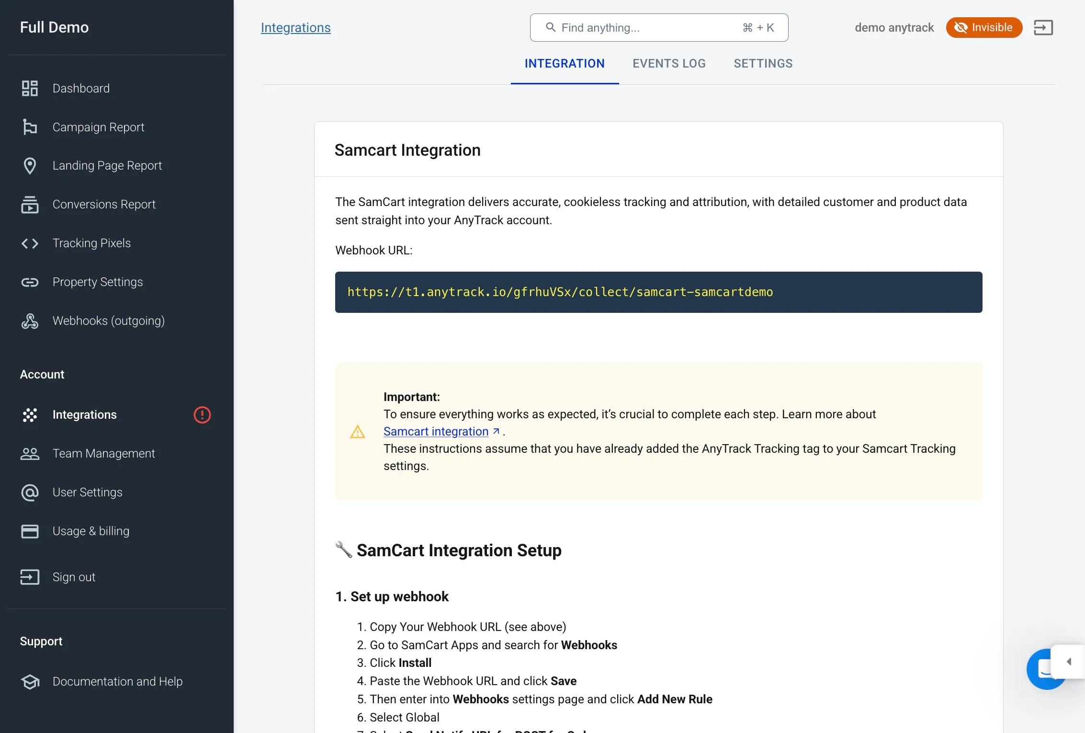This screenshot has width=1085, height=733.
Task: Click the Sign out sidebar icon
Action: click(x=30, y=577)
